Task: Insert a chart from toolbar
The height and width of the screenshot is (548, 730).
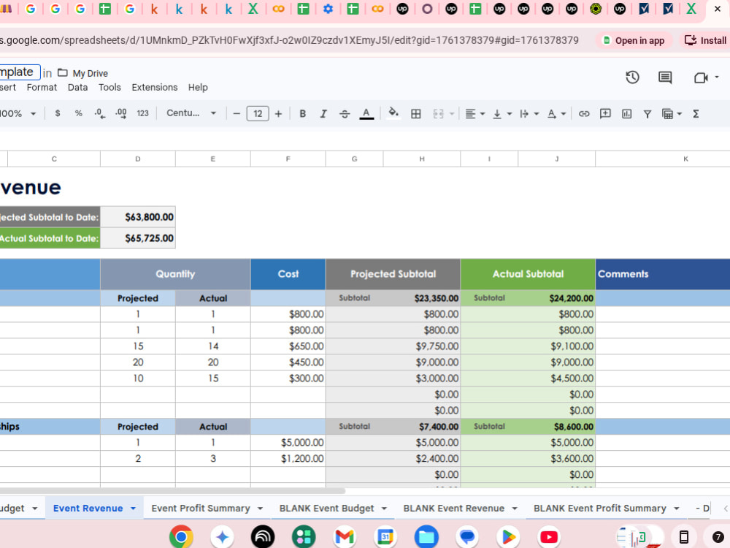Action: (x=626, y=114)
